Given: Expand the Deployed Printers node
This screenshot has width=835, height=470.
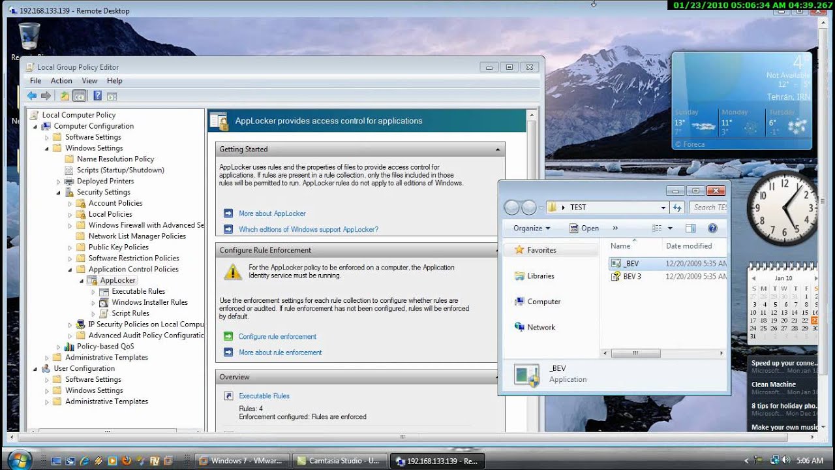Looking at the screenshot, I should click(59, 181).
